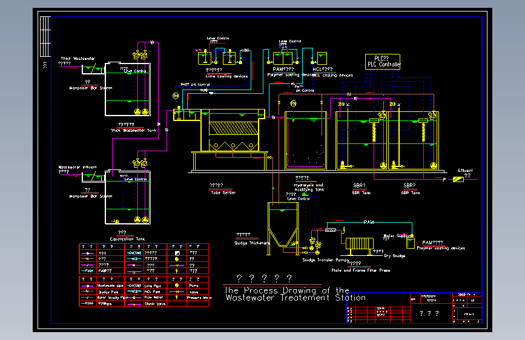Click the PH meter circle on hydrolysis tank
Image resolution: width=525 pixels, height=340 pixels.
click(293, 103)
